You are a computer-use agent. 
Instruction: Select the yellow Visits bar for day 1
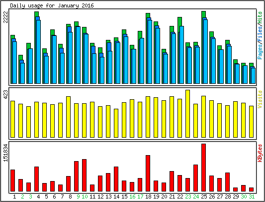point(12,119)
